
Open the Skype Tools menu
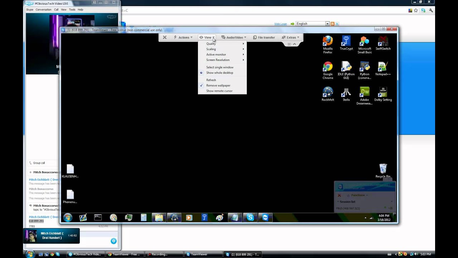pos(72,10)
